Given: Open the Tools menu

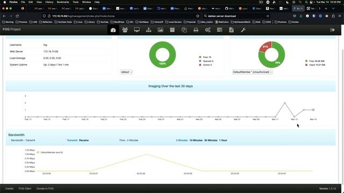Looking at the screenshot, I should coord(76,2).
